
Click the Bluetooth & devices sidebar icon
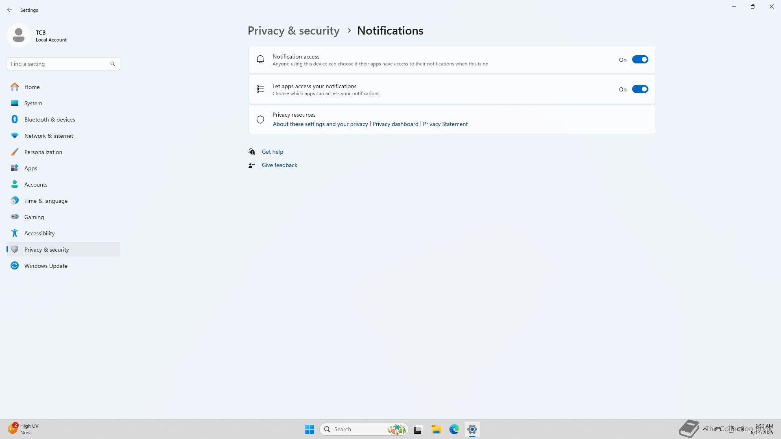point(15,120)
